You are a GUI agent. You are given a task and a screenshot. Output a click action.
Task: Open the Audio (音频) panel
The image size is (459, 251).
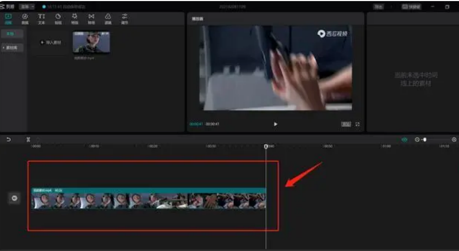point(25,19)
